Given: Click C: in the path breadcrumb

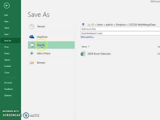Looking at the screenshot, I should pos(93,25).
